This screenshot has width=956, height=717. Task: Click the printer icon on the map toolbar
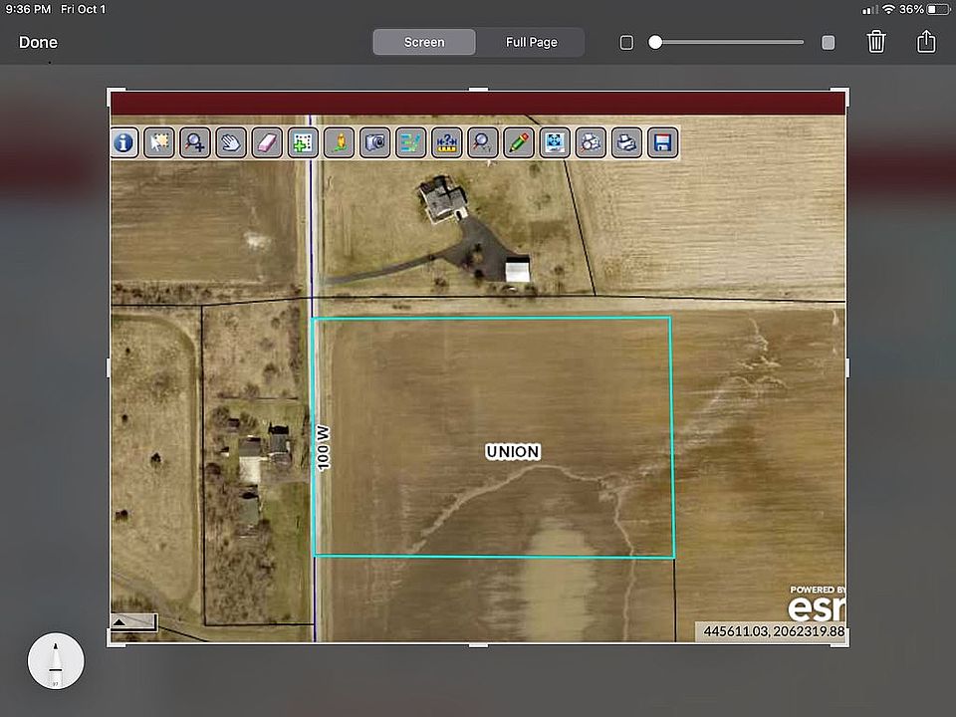click(626, 142)
